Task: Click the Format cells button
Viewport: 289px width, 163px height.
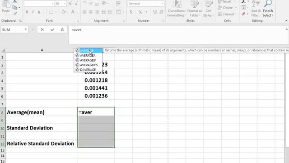Action: (227, 14)
